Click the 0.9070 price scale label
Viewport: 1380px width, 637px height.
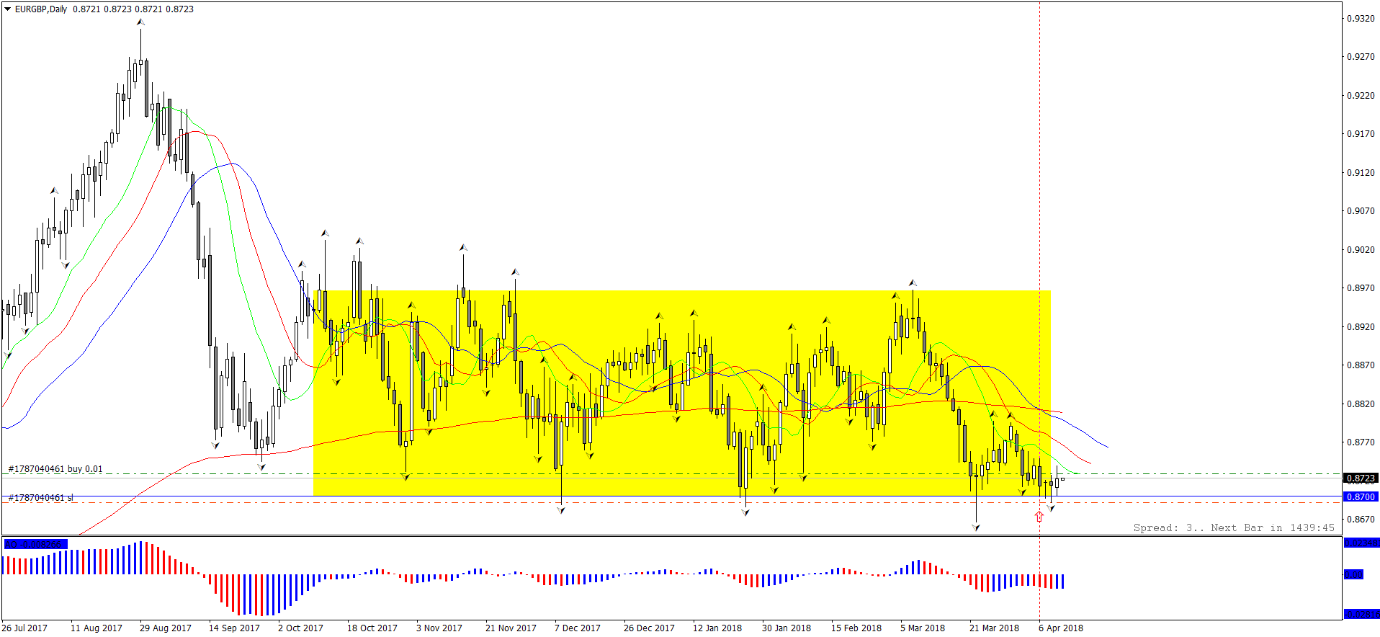point(1361,211)
